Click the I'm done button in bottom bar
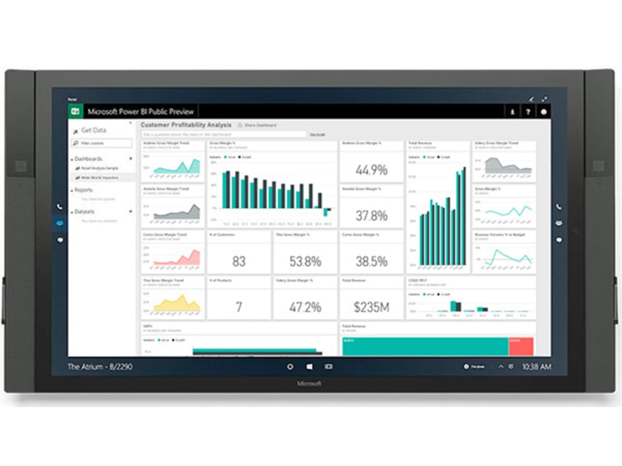Viewport: 622px width, 466px height. [474, 366]
